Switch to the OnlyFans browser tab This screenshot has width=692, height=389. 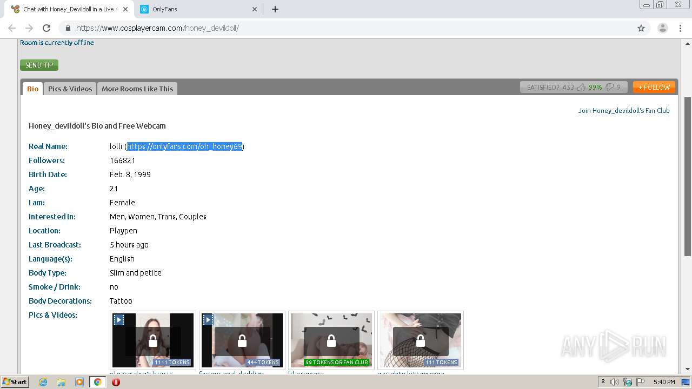[198, 9]
